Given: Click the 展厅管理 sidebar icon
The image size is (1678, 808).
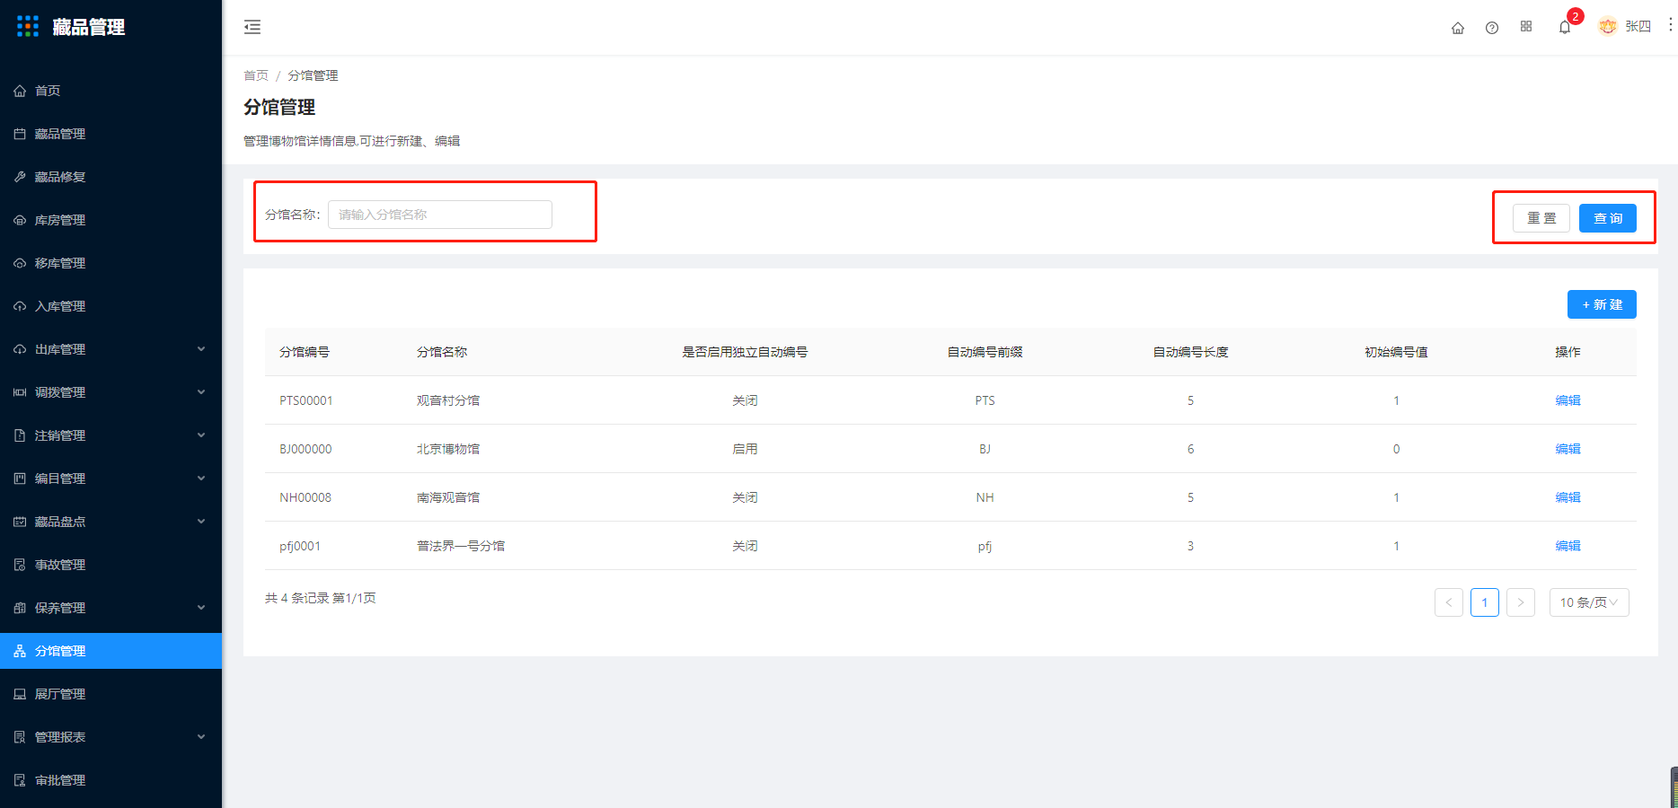Looking at the screenshot, I should click(x=20, y=694).
